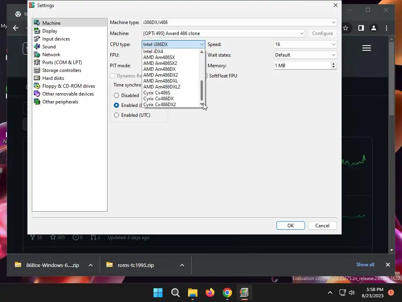Viewport: 402px width, 302px height.
Task: Open the Machine dropdown OPTi 495
Action: 223,33
